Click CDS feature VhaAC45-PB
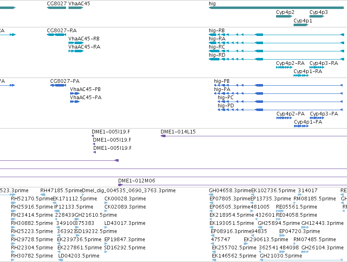The width and height of the screenshot is (347, 262). 75,93
